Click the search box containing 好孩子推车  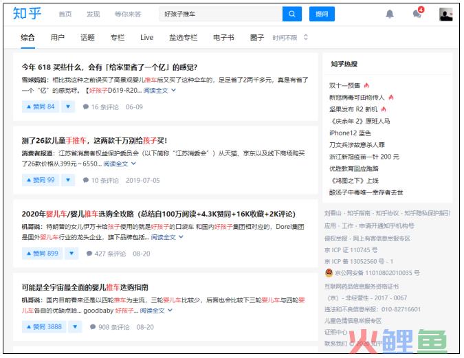(221, 14)
